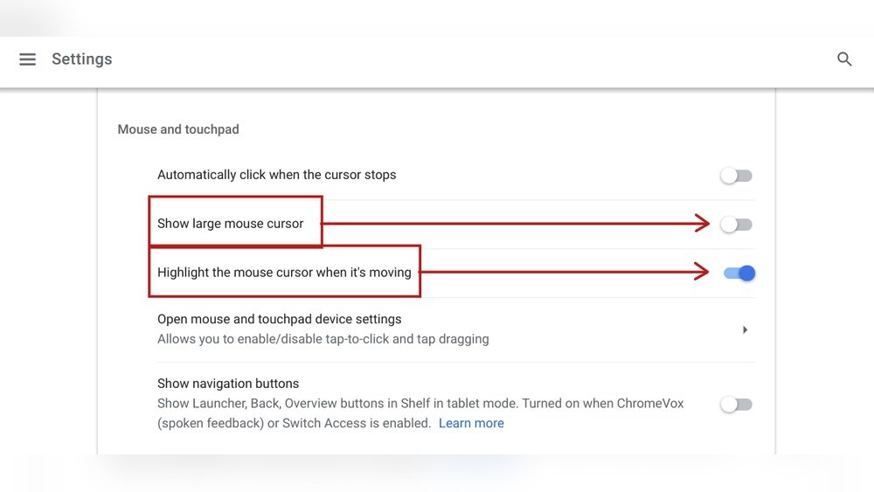Toggle the automatic click when cursor stops switch
The height and width of the screenshot is (492, 874).
[736, 176]
